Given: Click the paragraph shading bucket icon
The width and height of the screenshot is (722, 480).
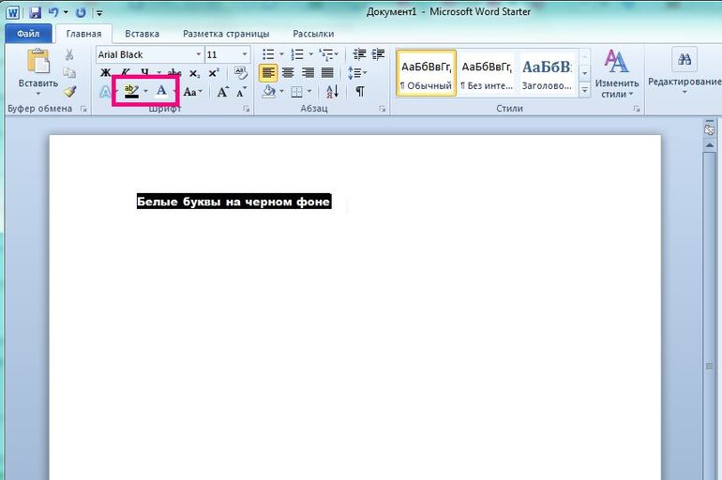Looking at the screenshot, I should click(x=268, y=91).
